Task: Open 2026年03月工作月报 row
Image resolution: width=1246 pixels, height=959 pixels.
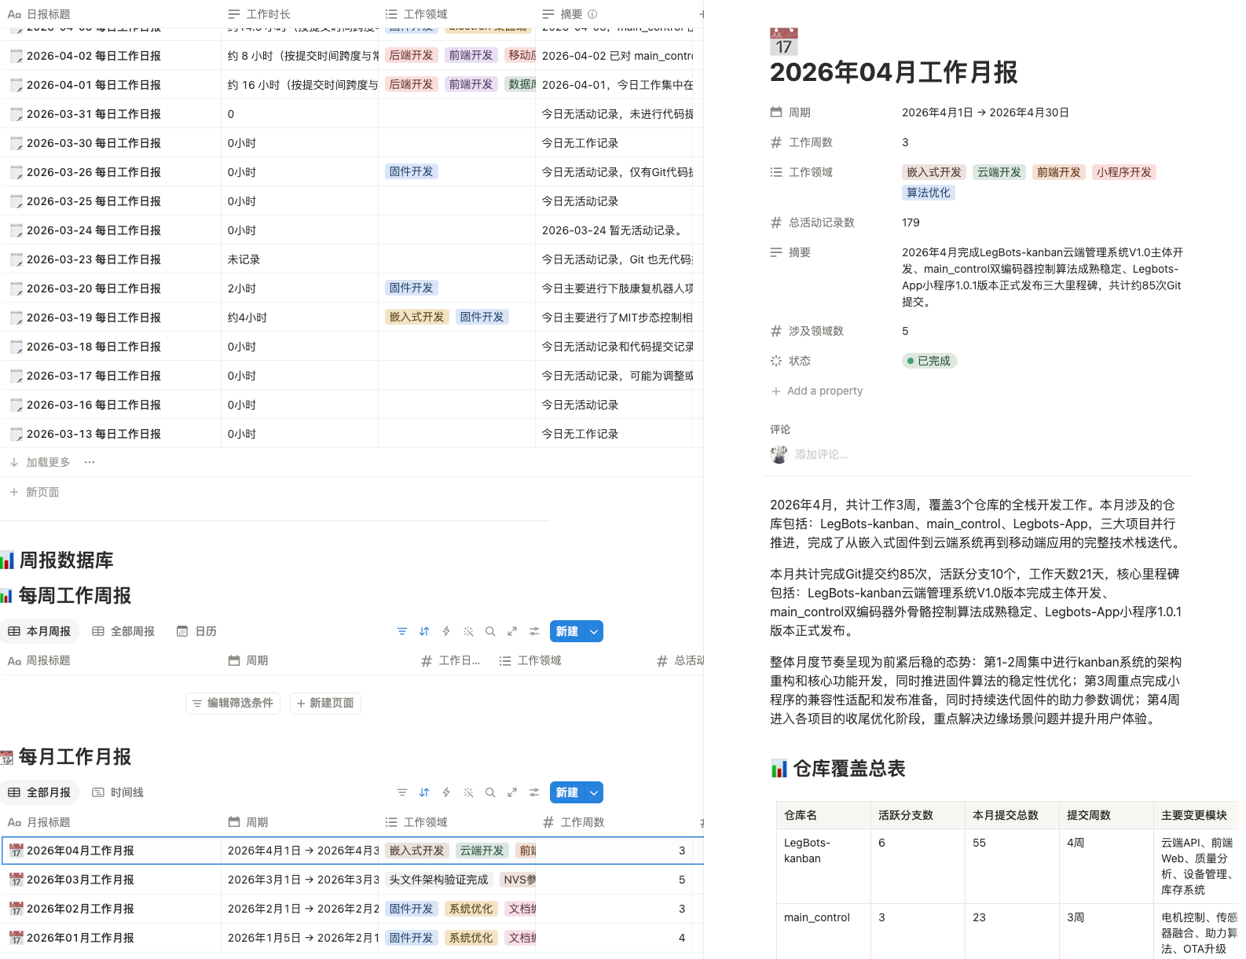Action: click(x=80, y=880)
